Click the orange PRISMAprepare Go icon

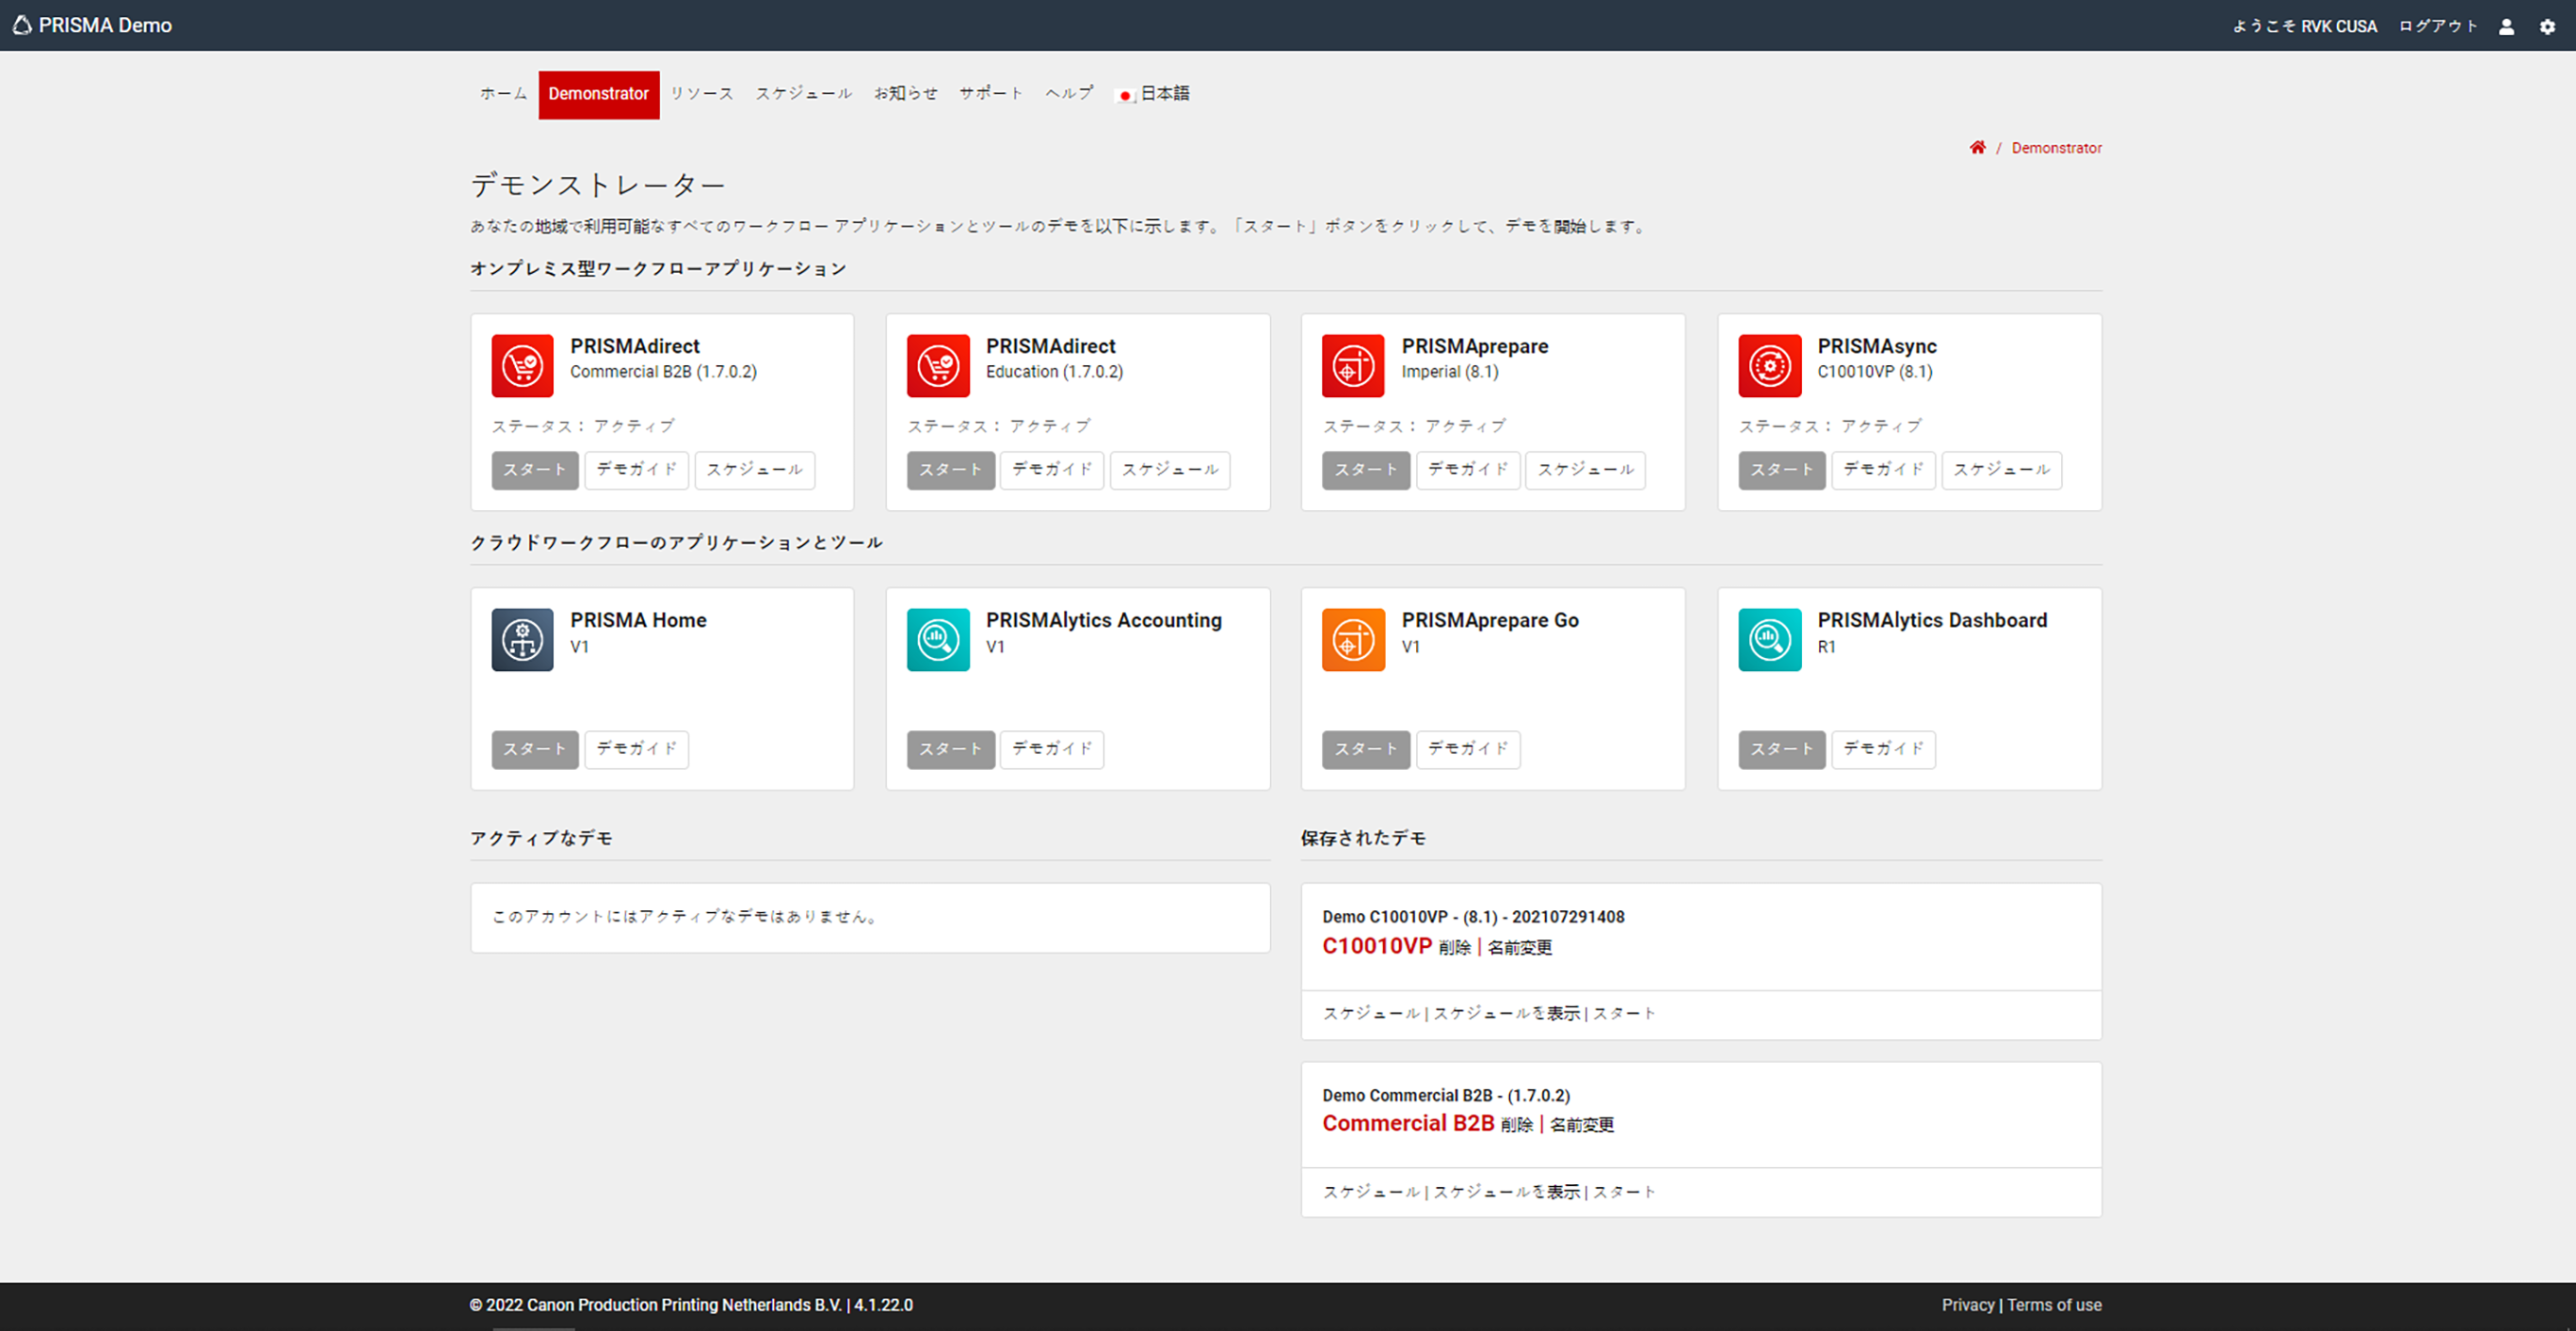(1353, 640)
